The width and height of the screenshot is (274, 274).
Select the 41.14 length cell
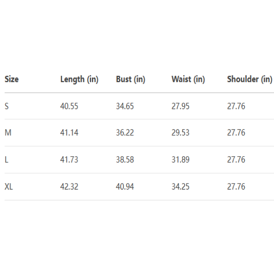69,133
